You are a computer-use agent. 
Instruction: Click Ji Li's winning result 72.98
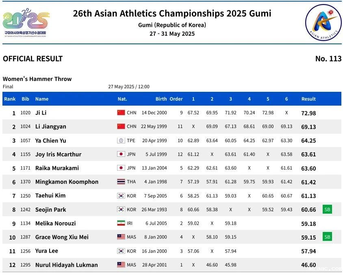point(308,113)
